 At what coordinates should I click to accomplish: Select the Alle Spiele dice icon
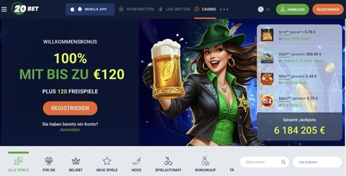[18, 161]
